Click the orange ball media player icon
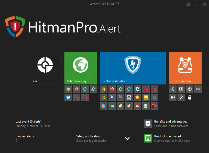 (137, 98)
